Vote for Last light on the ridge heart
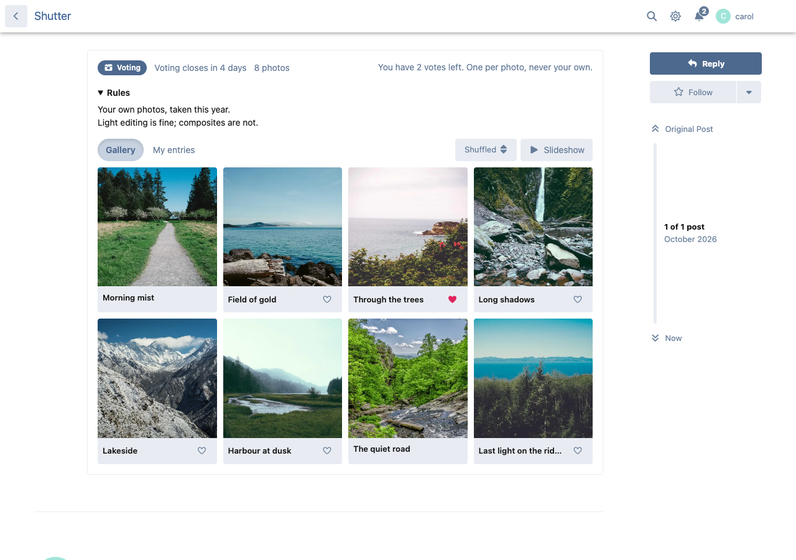796x560 pixels. coord(578,450)
